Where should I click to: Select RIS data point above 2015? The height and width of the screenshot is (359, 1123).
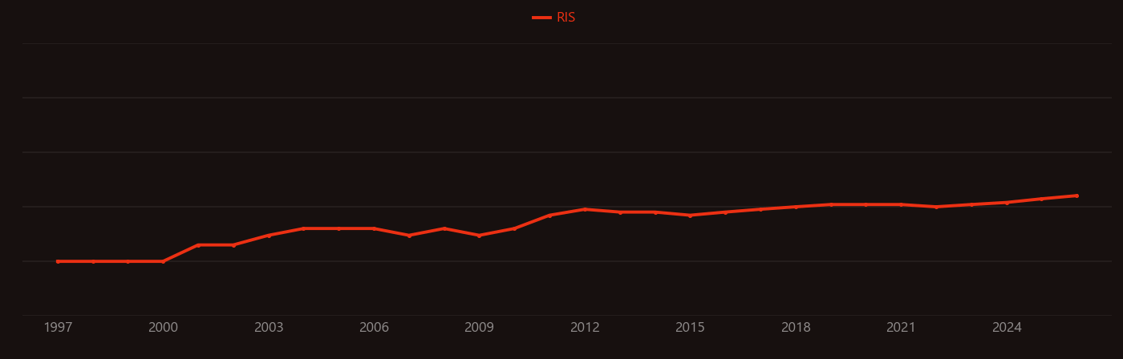pyautogui.click(x=690, y=216)
